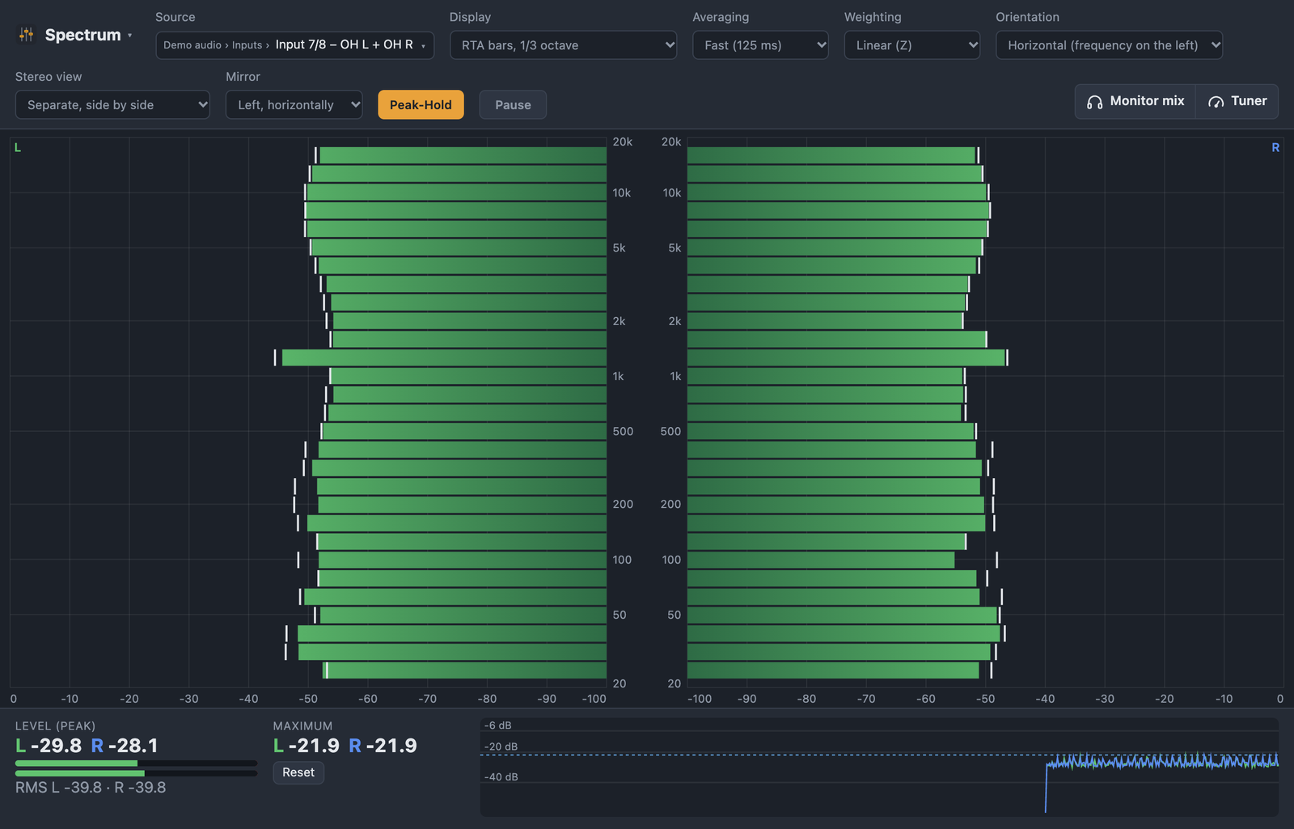Click the maximum R -21.9 value
Screen dimensions: 1294x829
[x=383, y=746]
